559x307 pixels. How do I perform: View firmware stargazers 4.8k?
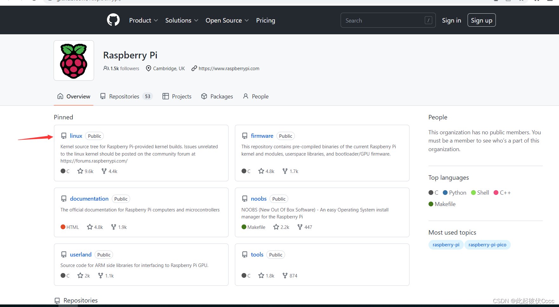click(x=266, y=171)
